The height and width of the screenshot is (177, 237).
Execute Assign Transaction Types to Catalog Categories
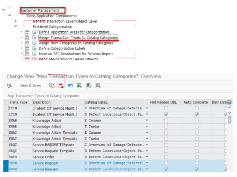point(34,37)
